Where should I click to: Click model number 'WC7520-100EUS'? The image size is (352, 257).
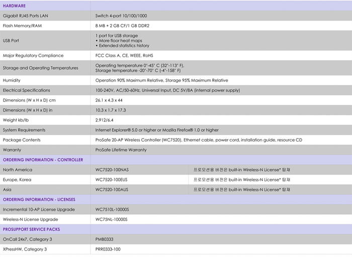[111, 180]
